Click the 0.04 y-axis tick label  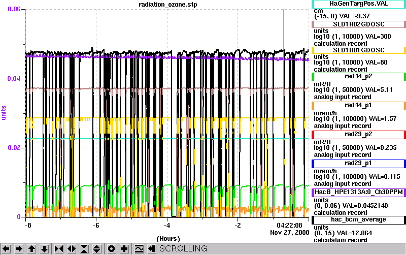pyautogui.click(x=14, y=79)
